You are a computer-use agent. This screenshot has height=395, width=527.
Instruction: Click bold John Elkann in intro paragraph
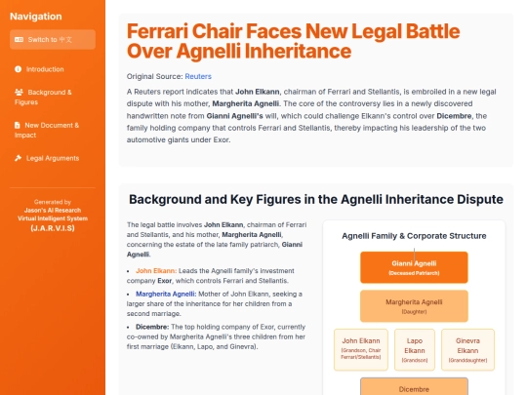pos(257,92)
